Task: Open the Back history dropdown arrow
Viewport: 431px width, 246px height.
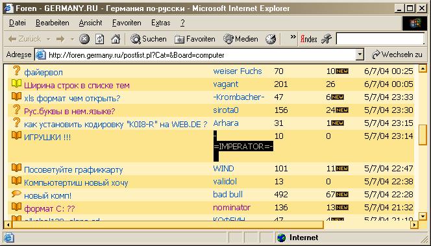Action: [x=49, y=40]
